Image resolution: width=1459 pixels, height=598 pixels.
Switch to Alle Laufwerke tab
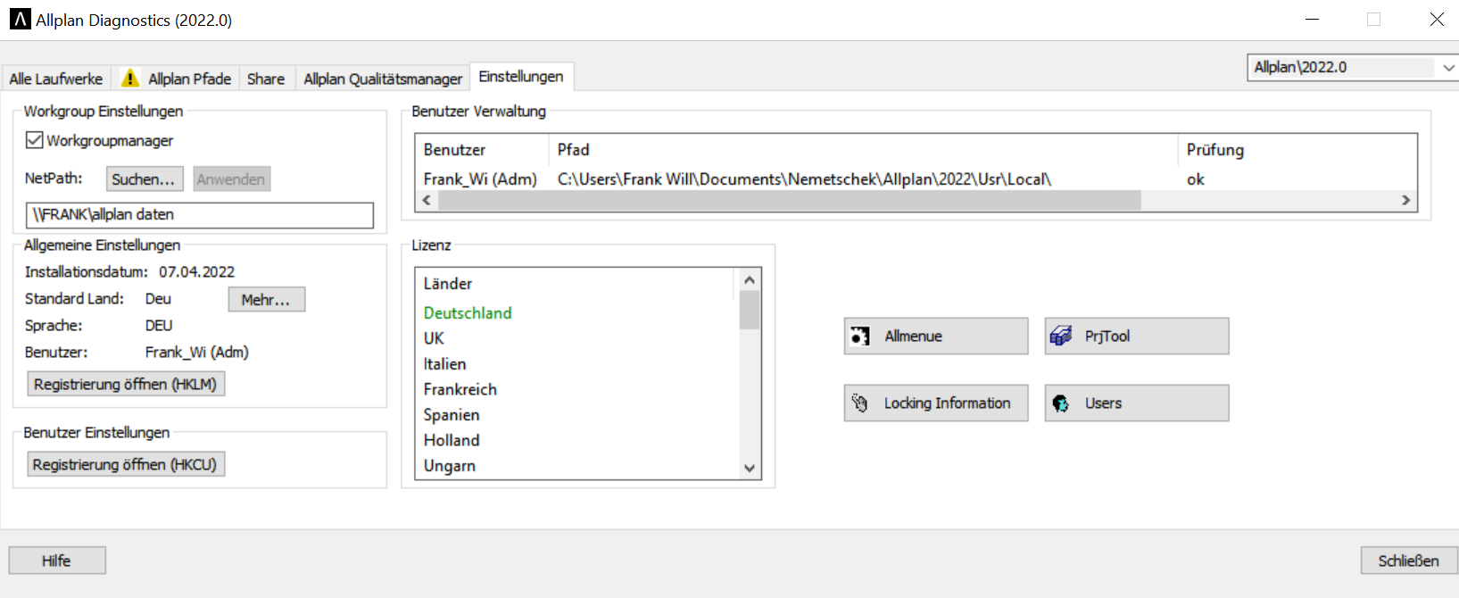(56, 79)
